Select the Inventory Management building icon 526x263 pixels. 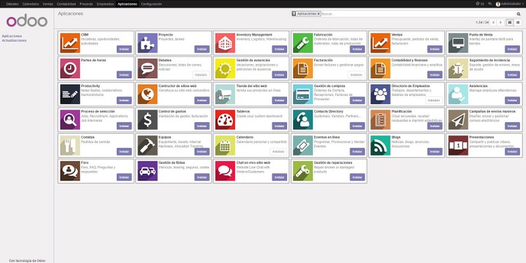tap(225, 43)
